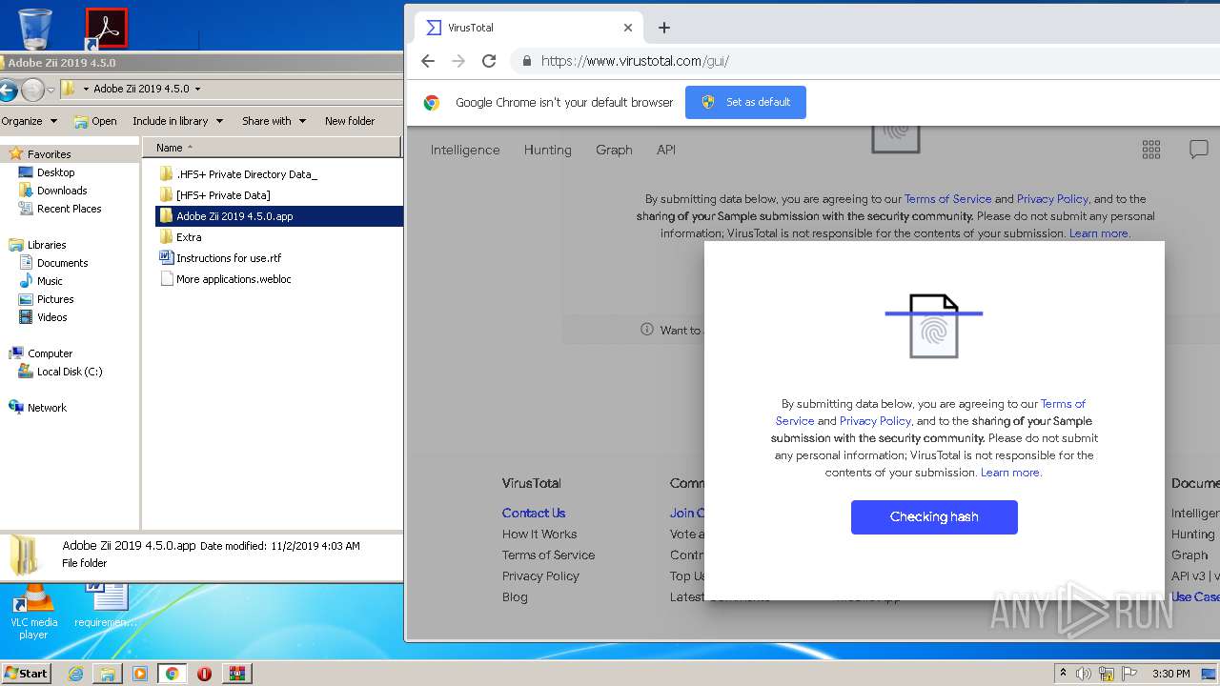Open Recent Places under Favorites

(x=69, y=209)
